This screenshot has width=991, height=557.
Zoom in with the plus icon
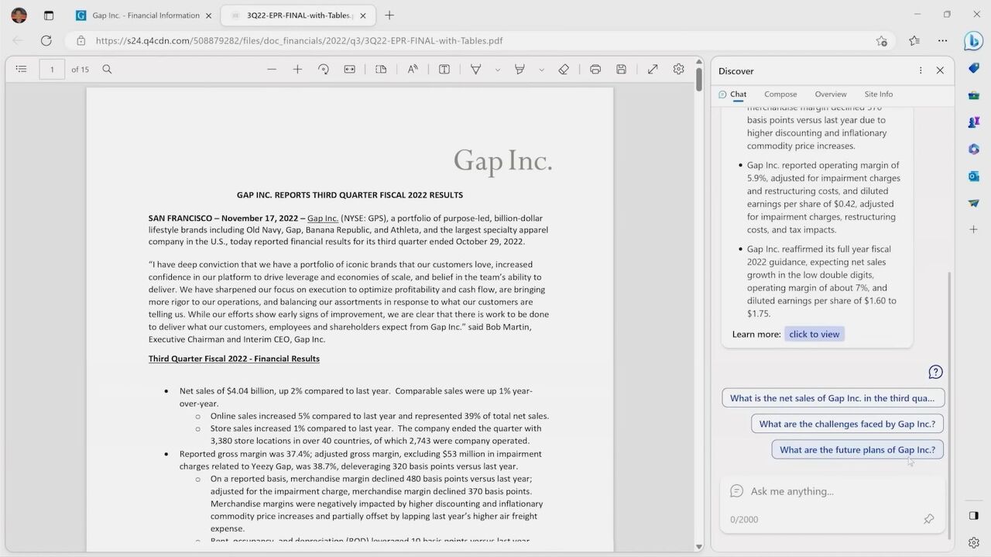click(x=297, y=69)
